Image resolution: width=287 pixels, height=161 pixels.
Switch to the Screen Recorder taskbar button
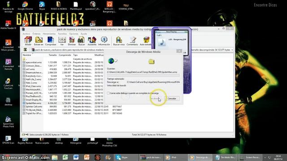[x=250, y=157]
